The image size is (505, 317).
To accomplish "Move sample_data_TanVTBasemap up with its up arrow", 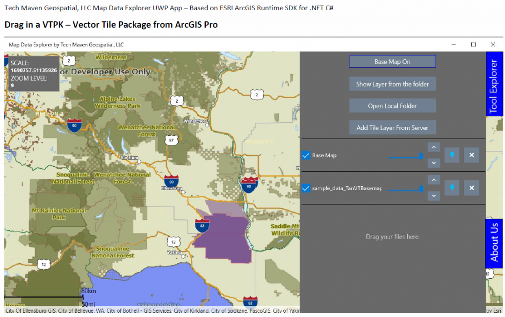I will [x=433, y=179].
